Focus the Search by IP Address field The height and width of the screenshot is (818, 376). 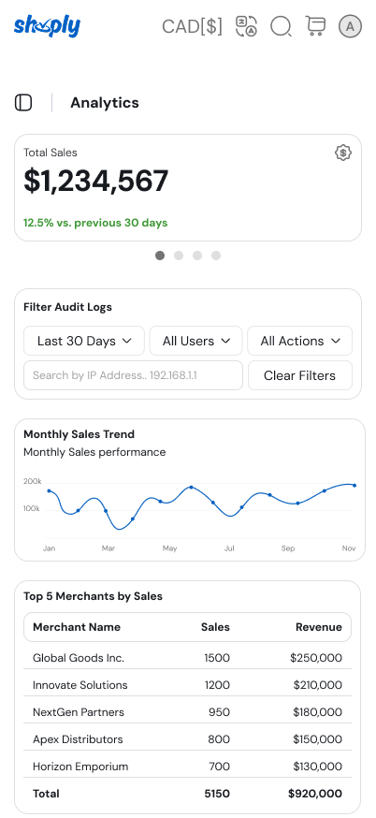point(133,375)
